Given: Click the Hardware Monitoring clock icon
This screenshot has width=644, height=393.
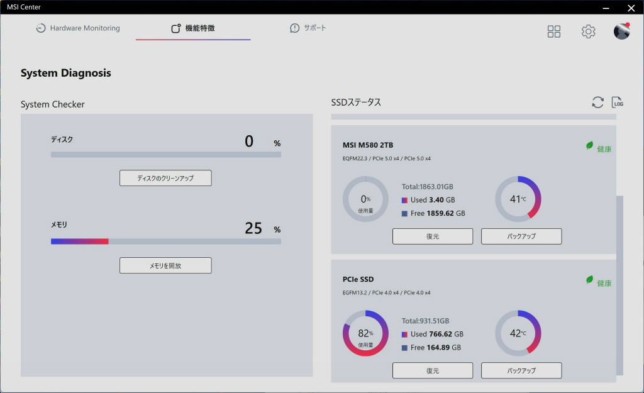Looking at the screenshot, I should tap(41, 28).
